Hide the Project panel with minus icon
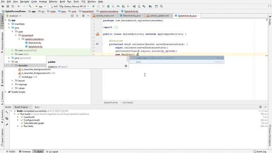 (88, 16)
